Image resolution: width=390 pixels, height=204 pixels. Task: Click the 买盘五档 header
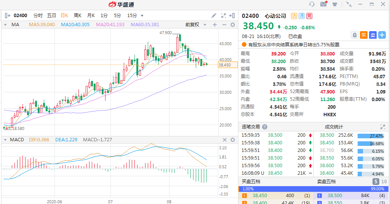251,182
